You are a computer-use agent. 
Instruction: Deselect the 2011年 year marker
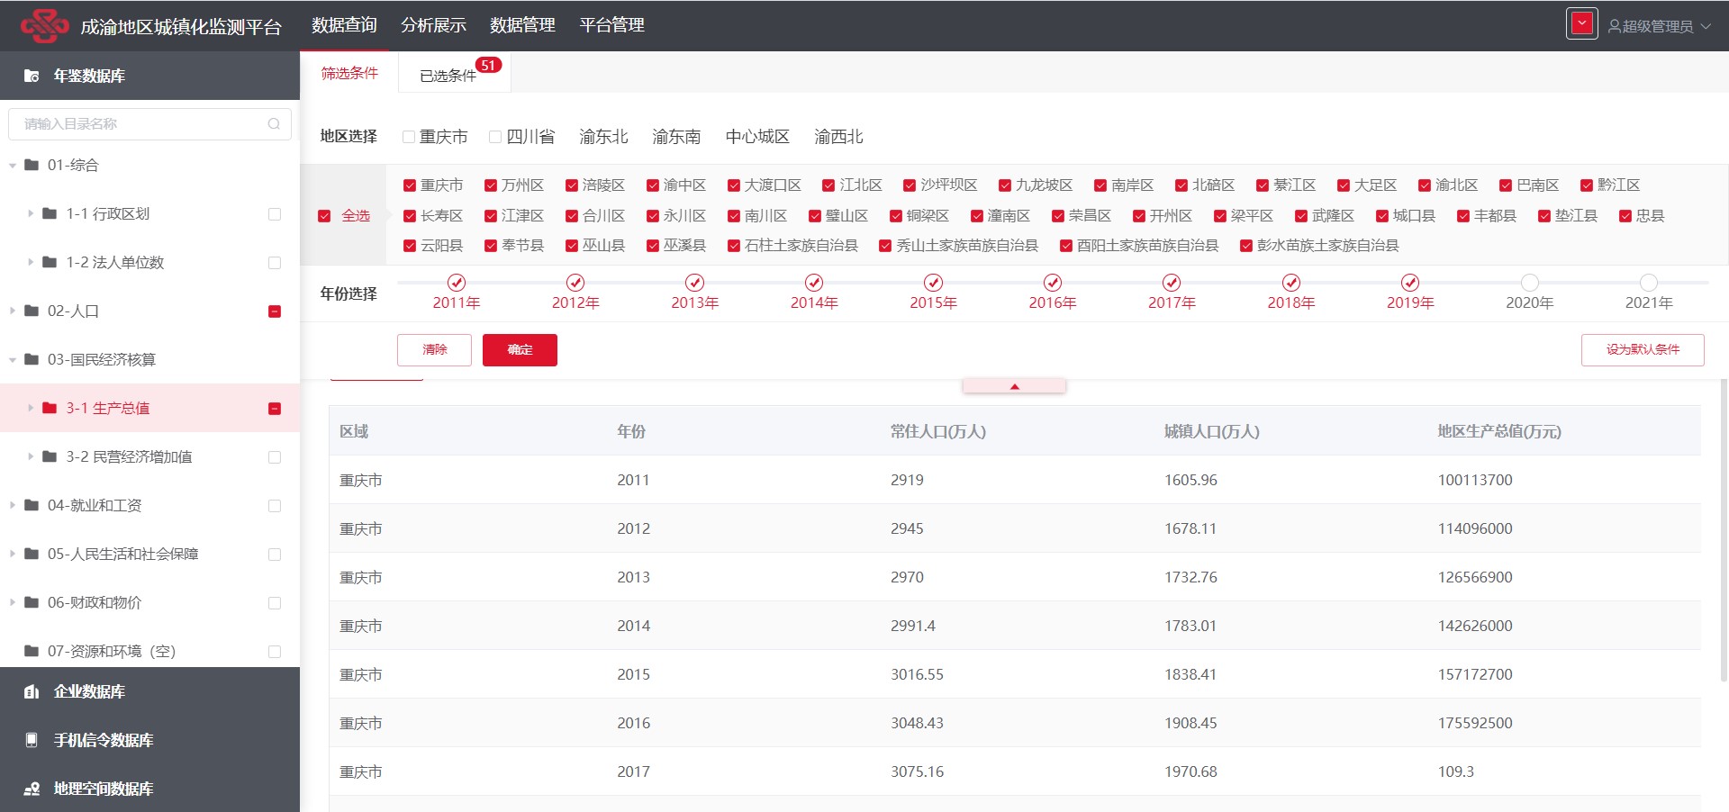[457, 283]
